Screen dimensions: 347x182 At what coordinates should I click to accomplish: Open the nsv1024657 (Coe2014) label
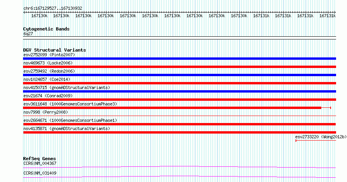point(47,79)
